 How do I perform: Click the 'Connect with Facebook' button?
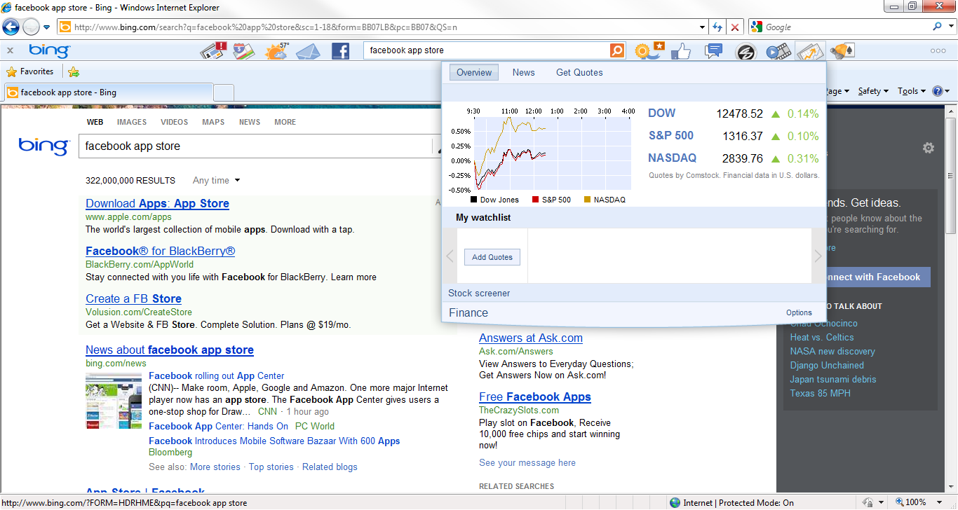872,277
